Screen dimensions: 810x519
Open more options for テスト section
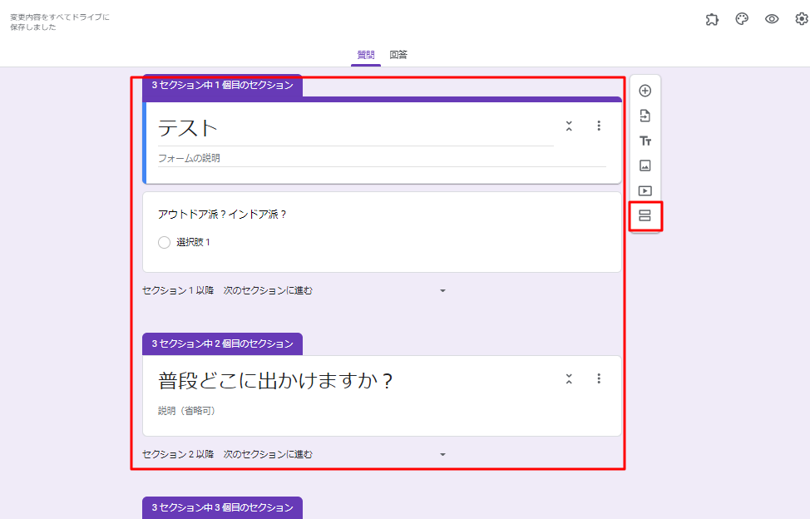[599, 126]
